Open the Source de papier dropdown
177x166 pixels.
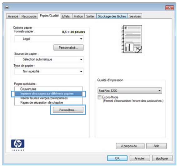click(x=49, y=59)
